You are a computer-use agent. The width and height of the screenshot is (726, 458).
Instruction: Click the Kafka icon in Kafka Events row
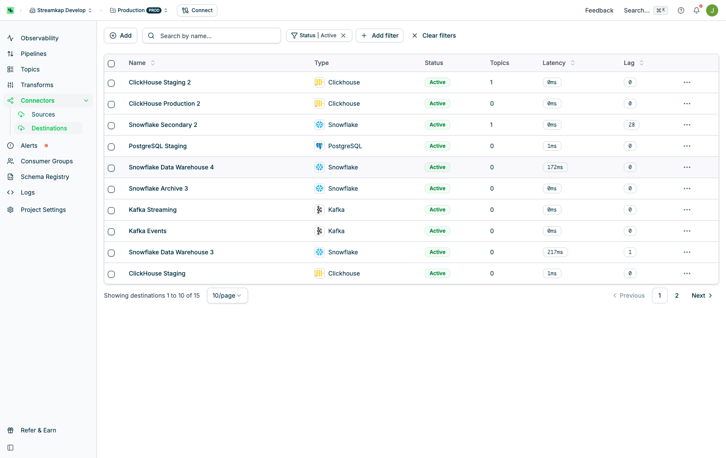tap(319, 231)
